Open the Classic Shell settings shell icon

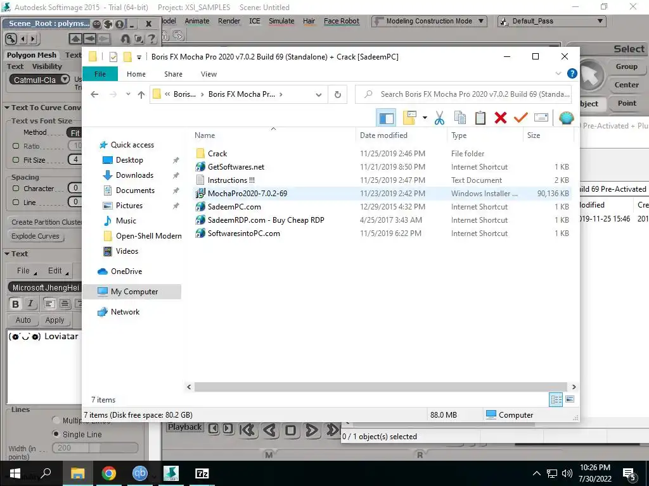click(566, 118)
